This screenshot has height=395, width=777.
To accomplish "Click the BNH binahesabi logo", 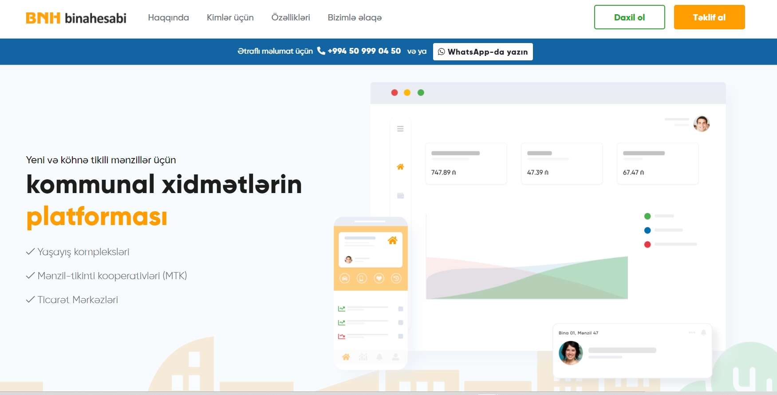I will (x=76, y=18).
